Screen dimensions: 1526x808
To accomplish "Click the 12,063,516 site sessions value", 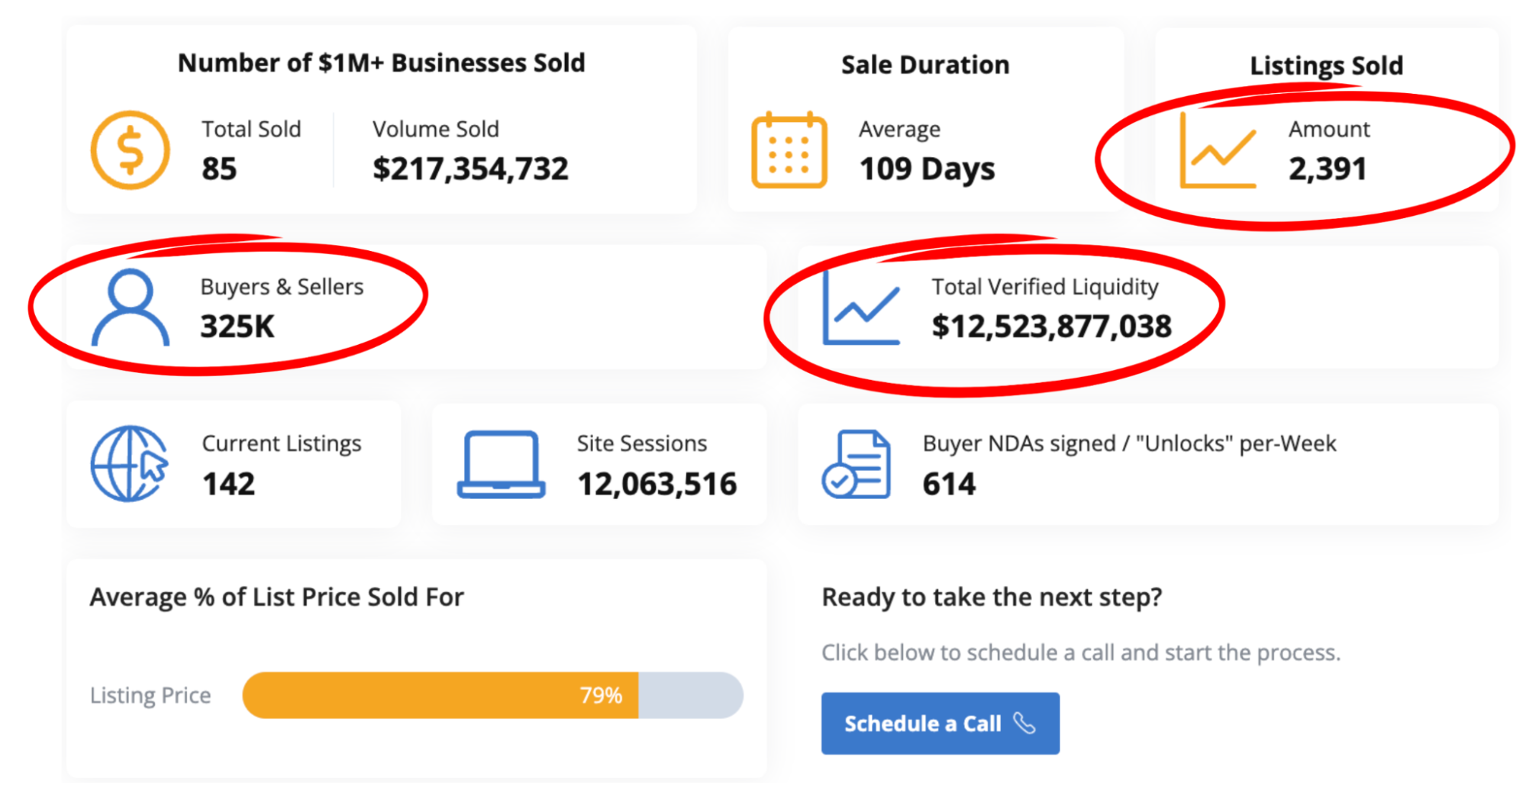I will pos(657,484).
